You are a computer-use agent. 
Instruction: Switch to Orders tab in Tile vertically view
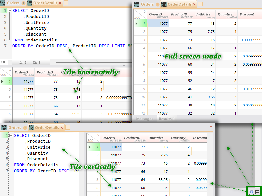coord(14,128)
